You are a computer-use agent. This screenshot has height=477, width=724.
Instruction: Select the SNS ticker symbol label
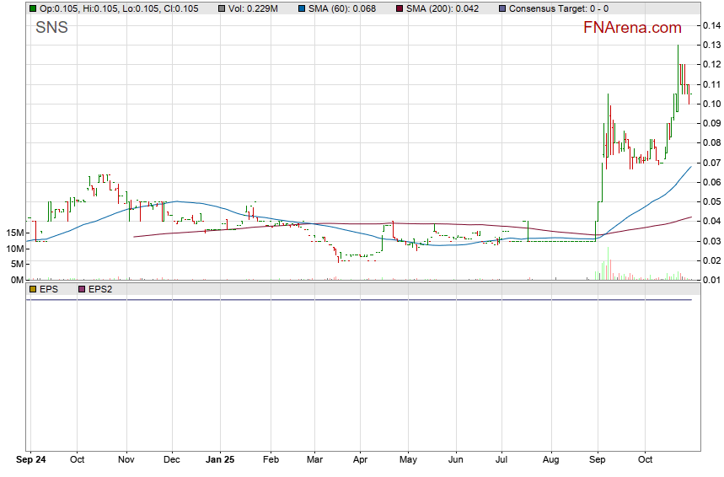(51, 28)
